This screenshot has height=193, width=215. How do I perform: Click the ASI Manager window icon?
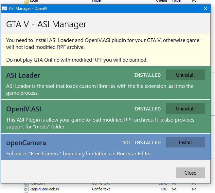5,9
